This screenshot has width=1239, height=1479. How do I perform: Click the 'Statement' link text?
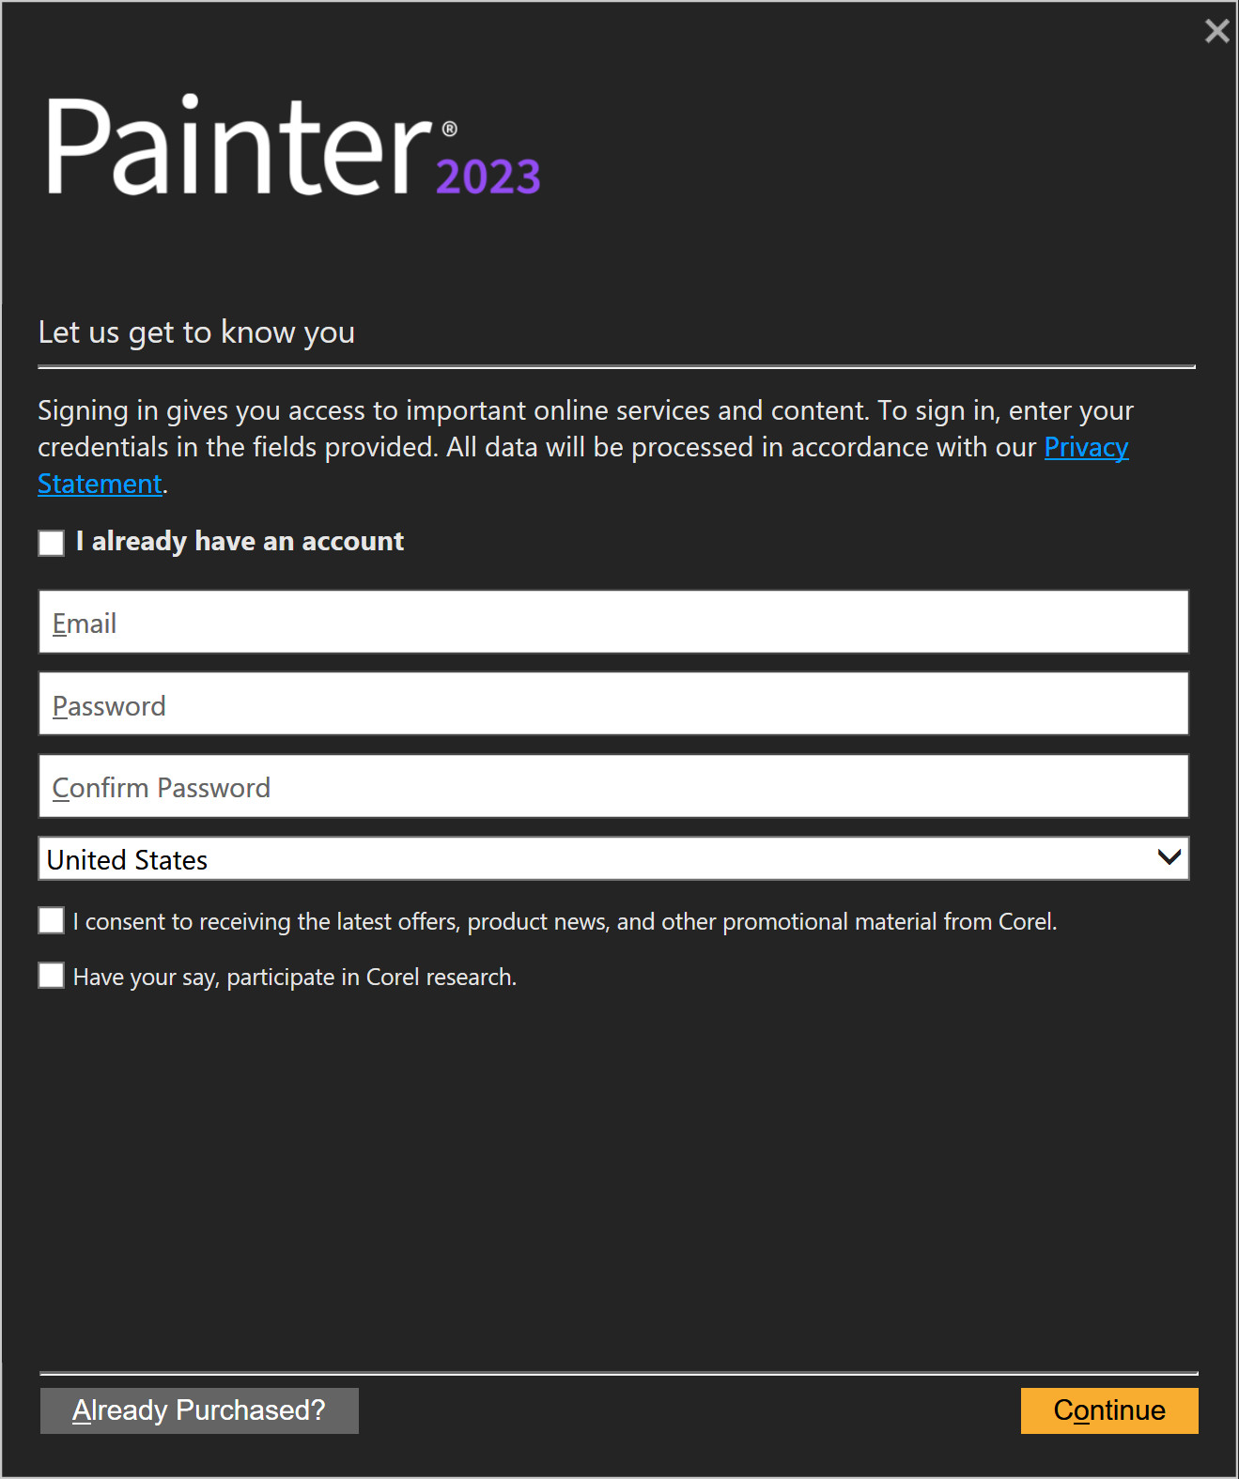[x=100, y=484]
